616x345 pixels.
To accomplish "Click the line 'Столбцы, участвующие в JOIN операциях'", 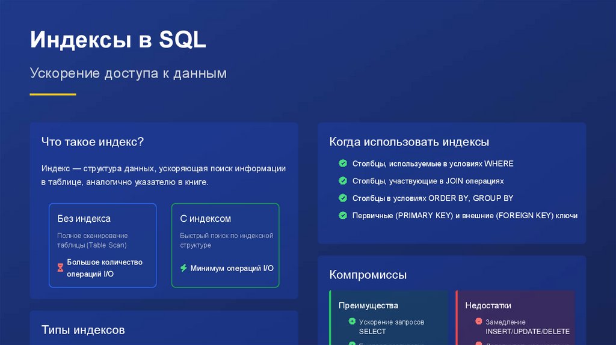I will [x=428, y=181].
